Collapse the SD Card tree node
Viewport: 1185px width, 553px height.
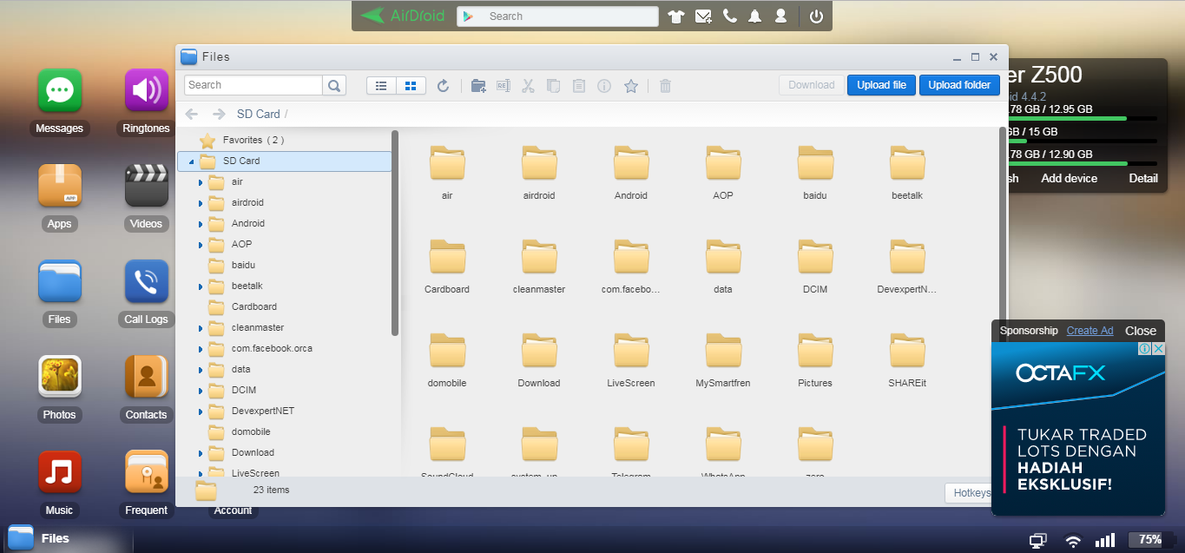point(192,161)
